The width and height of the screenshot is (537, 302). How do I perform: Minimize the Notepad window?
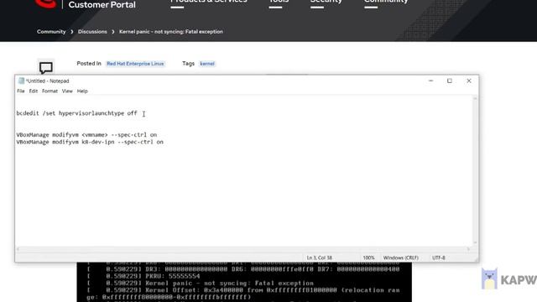point(430,81)
